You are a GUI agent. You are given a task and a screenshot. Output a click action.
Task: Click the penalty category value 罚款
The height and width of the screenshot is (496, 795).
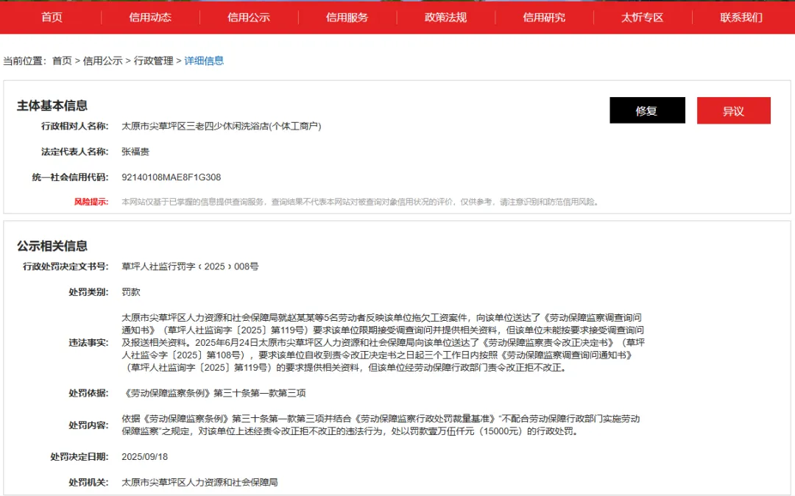coord(131,292)
